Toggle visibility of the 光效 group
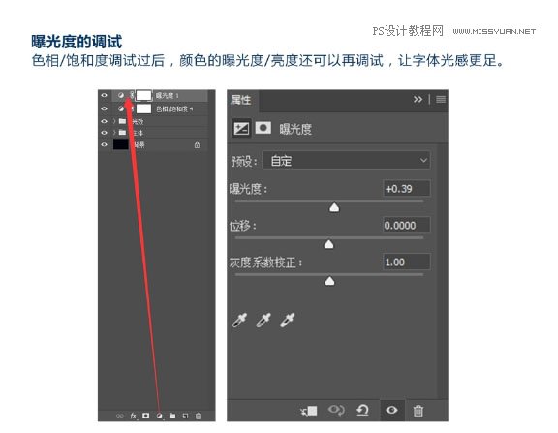Image resolution: width=558 pixels, height=433 pixels. click(104, 121)
